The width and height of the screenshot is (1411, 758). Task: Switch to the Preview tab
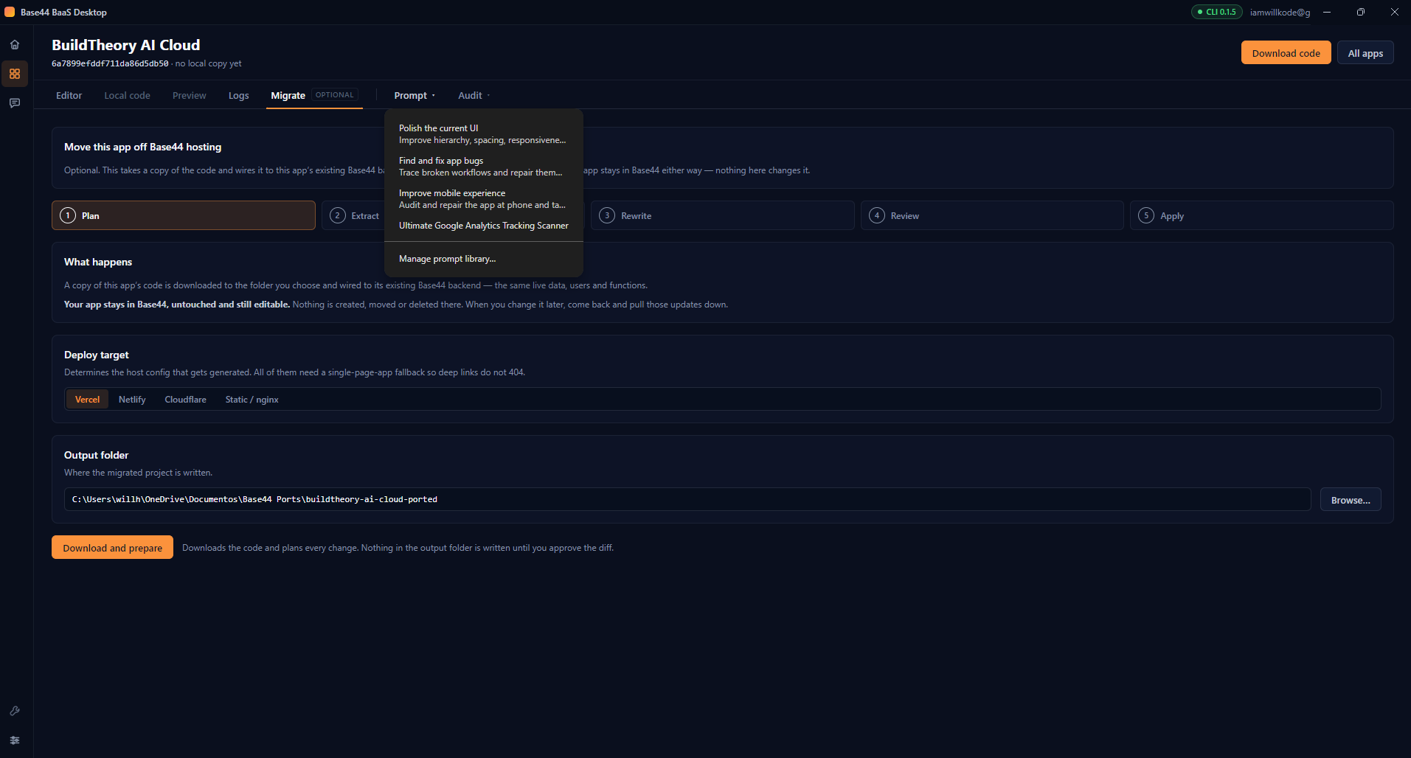click(189, 96)
